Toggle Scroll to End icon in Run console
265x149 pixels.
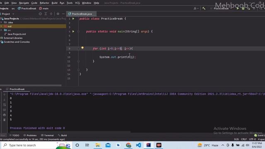(x=5, y=110)
